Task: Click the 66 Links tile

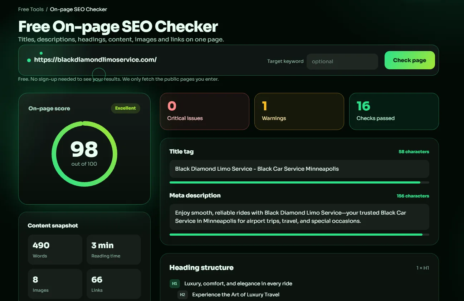Action: click(114, 284)
